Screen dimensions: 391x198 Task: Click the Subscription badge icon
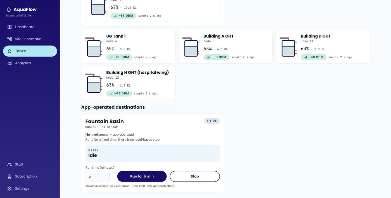[9, 177]
